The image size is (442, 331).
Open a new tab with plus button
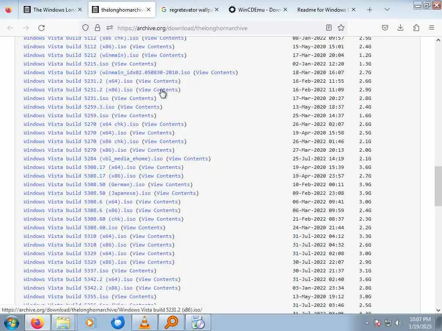click(x=370, y=10)
